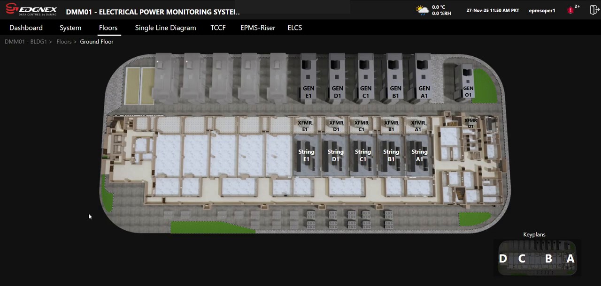The image size is (601, 286).
Task: Select keyplan section B
Action: pyautogui.click(x=548, y=258)
